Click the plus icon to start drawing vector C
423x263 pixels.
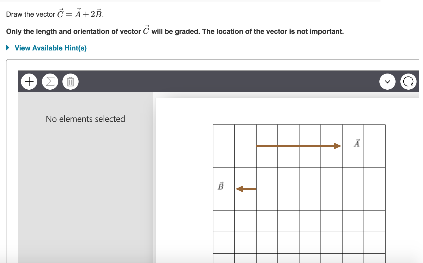(29, 81)
